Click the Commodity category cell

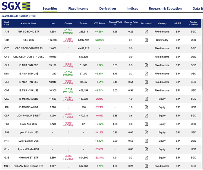pos(162,40)
